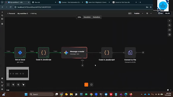Switch to the Evaluations tab
Viewport: 173px width, 97px height.
pos(96,17)
